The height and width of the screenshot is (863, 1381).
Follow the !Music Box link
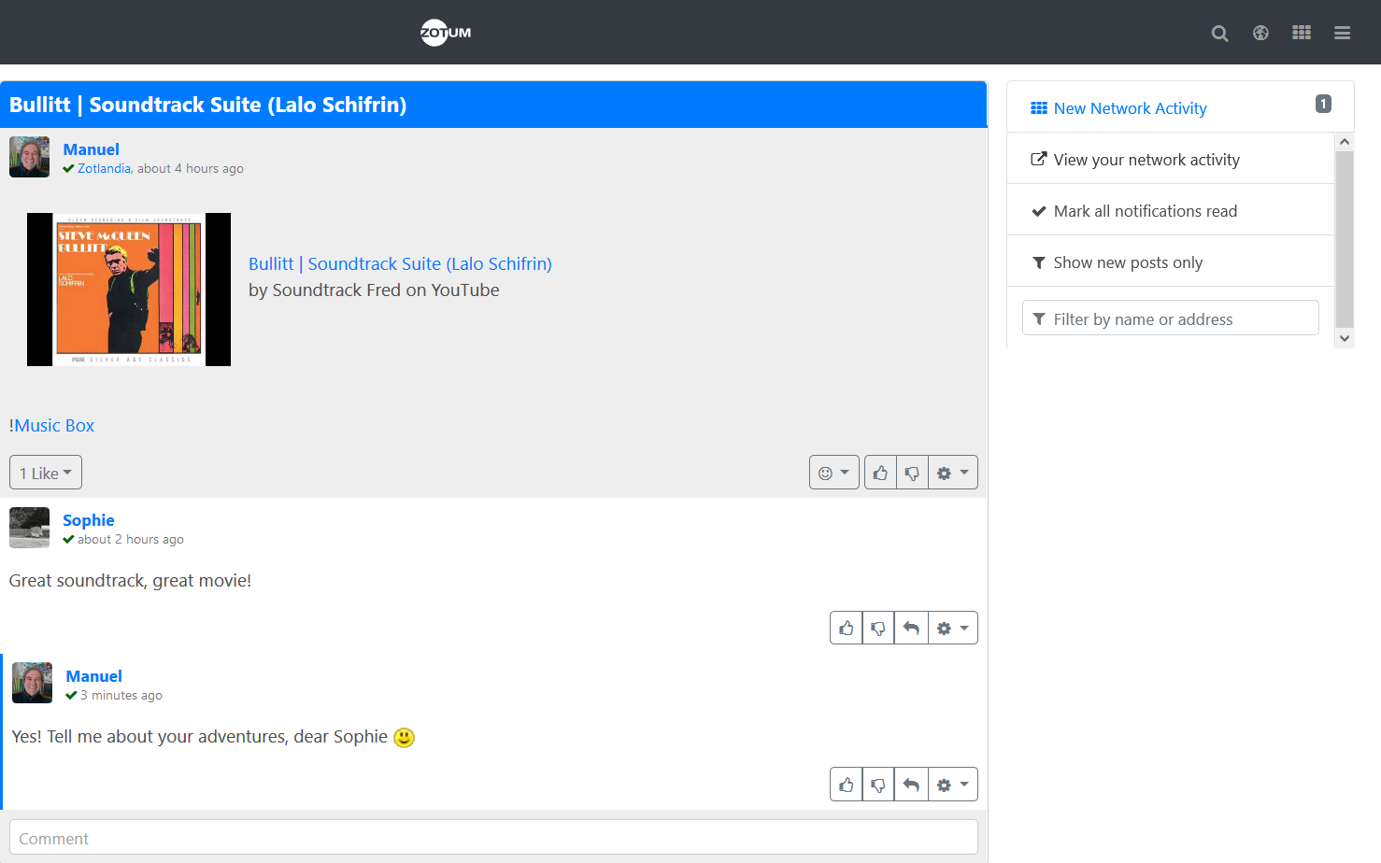(x=52, y=426)
